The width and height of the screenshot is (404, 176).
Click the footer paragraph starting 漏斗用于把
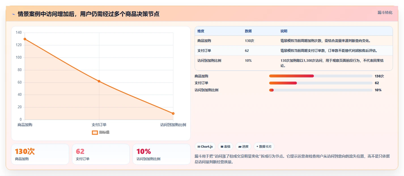click(x=292, y=159)
